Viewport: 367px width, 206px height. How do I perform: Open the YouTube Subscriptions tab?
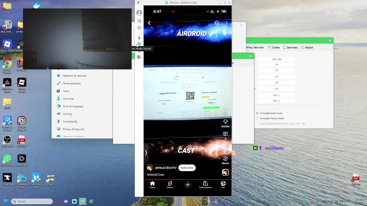point(205,185)
